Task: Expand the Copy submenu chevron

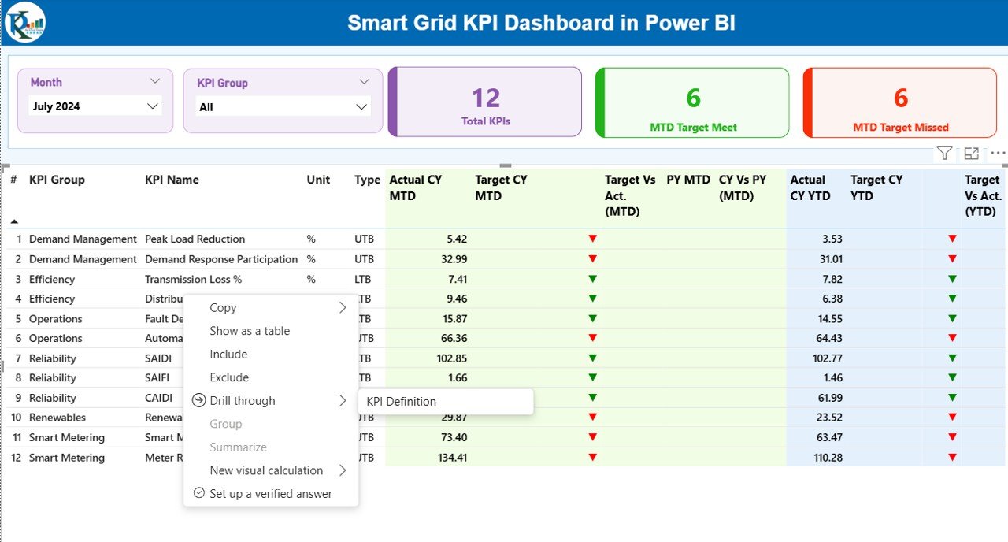Action: click(341, 308)
